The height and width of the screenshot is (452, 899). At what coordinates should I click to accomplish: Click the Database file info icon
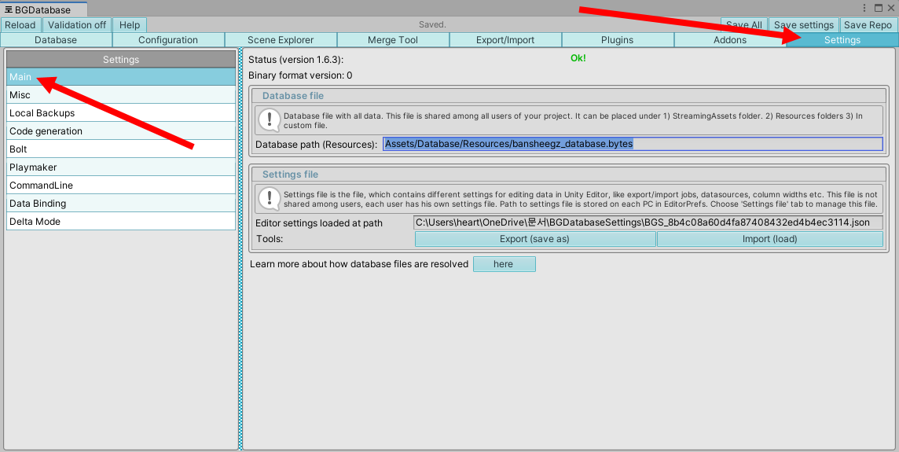(269, 119)
